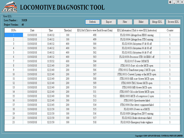The image size is (184, 138).
Task: View instruction for Lifesign from HBB1 missing
Action: pos(137,35)
